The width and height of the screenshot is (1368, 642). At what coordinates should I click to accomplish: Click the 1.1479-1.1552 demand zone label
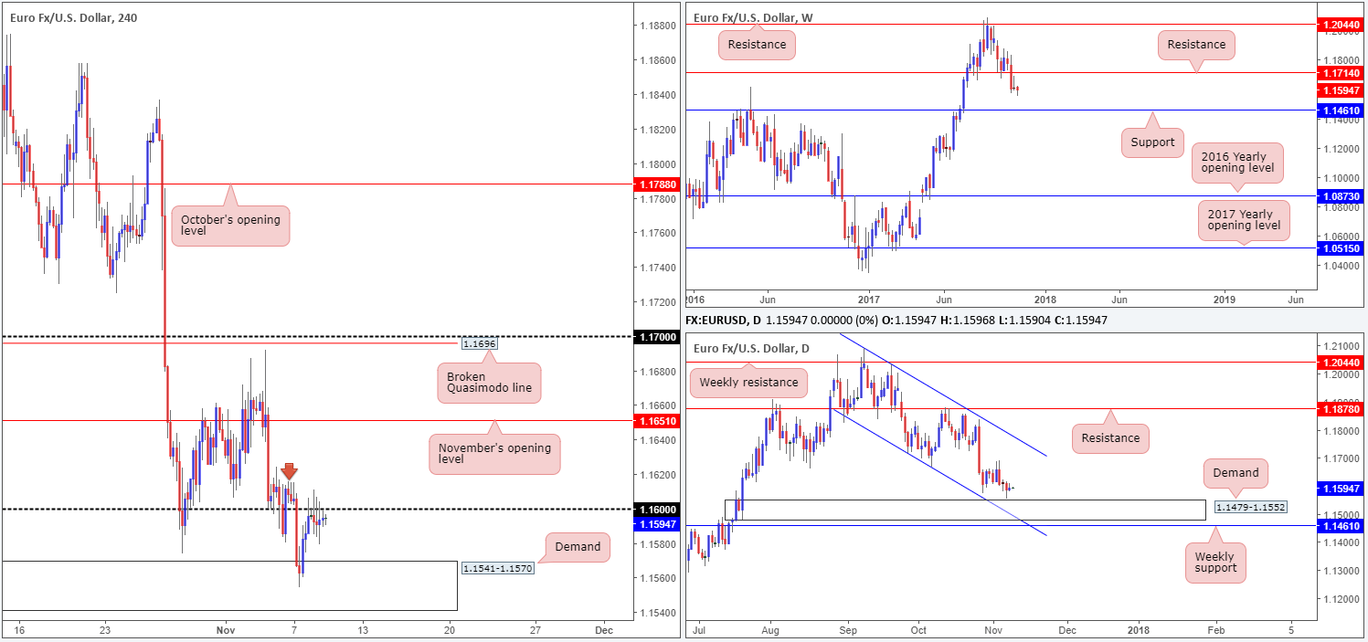[x=1249, y=507]
